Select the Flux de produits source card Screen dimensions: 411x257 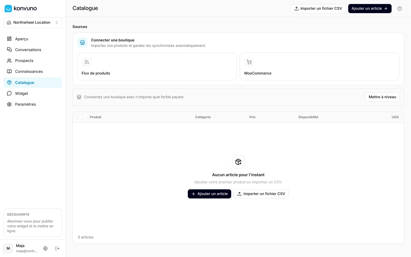[x=157, y=67]
